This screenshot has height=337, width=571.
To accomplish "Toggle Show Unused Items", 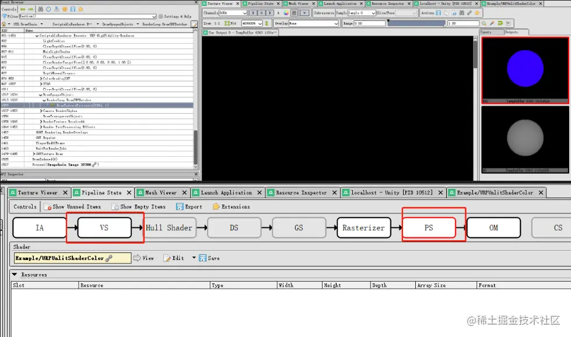I will [x=73, y=206].
